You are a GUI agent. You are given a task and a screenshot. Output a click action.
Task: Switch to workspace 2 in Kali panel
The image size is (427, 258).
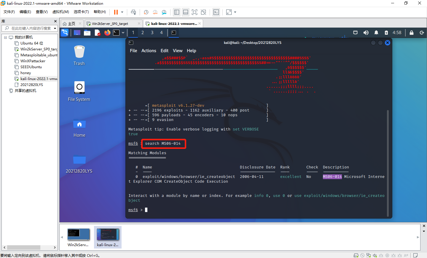tap(143, 33)
